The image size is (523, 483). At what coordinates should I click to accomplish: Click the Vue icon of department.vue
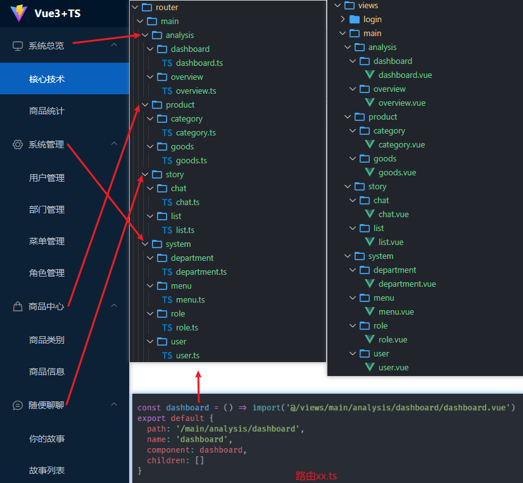click(x=370, y=284)
